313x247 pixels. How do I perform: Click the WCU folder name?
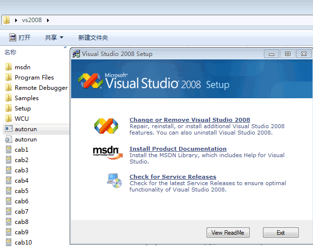pyautogui.click(x=22, y=118)
